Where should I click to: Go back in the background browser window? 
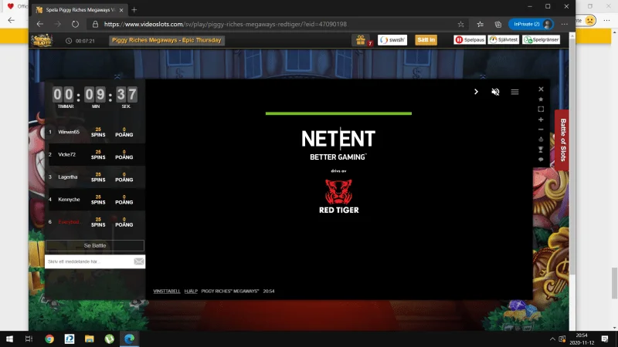[11, 20]
